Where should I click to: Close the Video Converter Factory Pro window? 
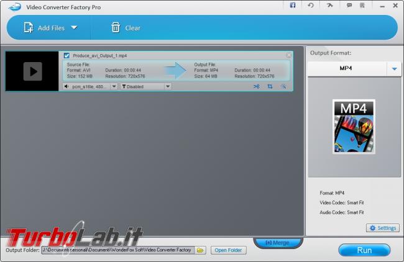pyautogui.click(x=395, y=5)
